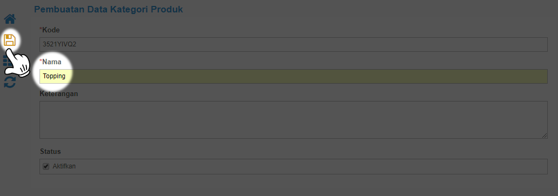Focus the Kode field containing 3521YIVQ2
This screenshot has height=196, width=558.
coord(293,44)
